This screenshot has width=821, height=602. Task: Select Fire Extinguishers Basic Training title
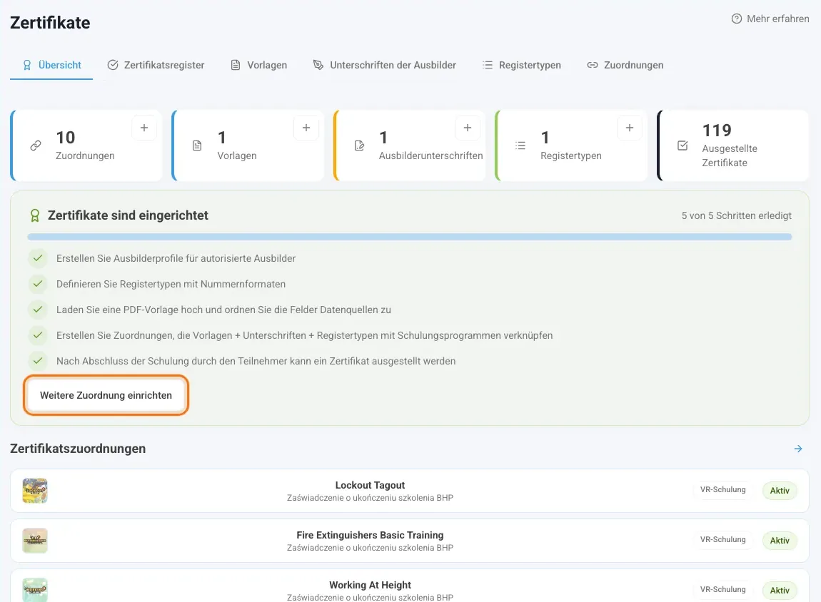click(371, 535)
